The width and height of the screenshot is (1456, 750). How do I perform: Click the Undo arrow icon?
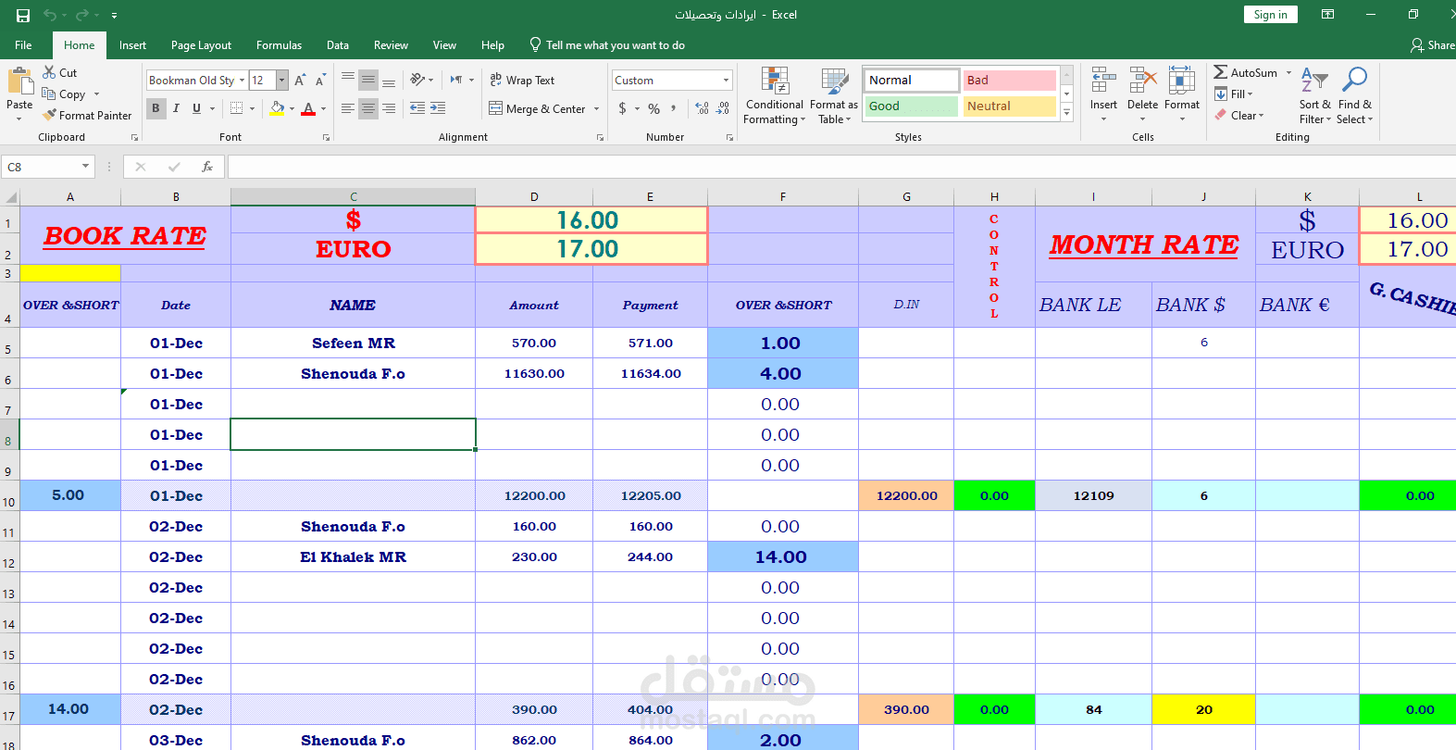pos(50,15)
